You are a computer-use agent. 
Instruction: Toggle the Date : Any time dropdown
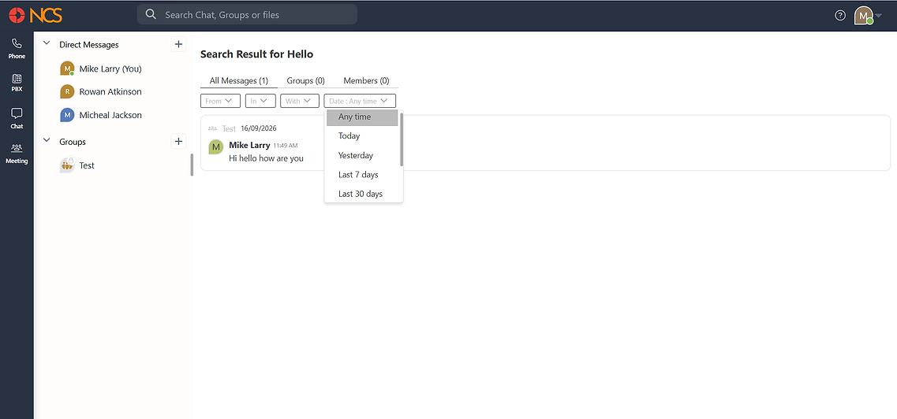click(360, 101)
